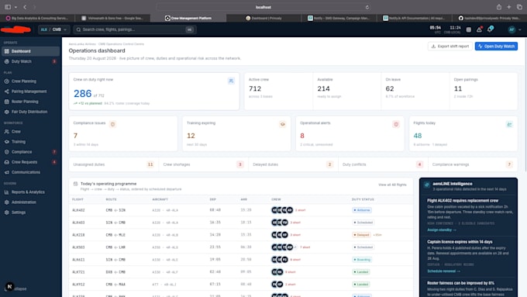Click the Training expiring cap icon

point(283,124)
